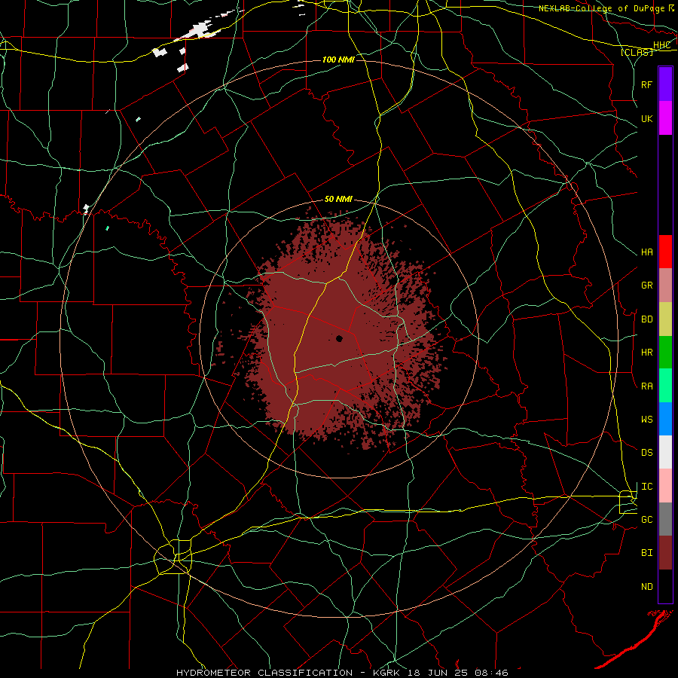The width and height of the screenshot is (678, 678).
Task: Click the WS legend label
Action: pos(646,420)
